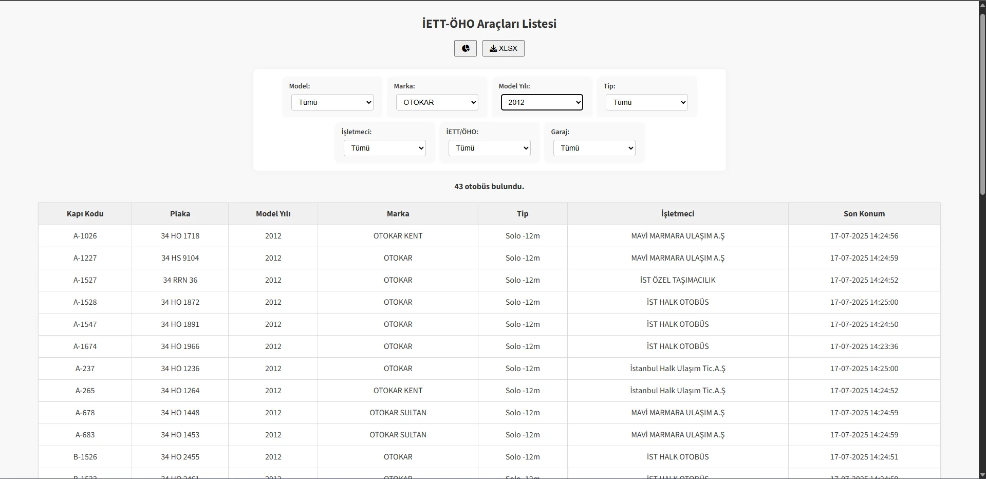Click the scrollbar up arrow
This screenshot has height=479, width=986.
click(x=982, y=5)
